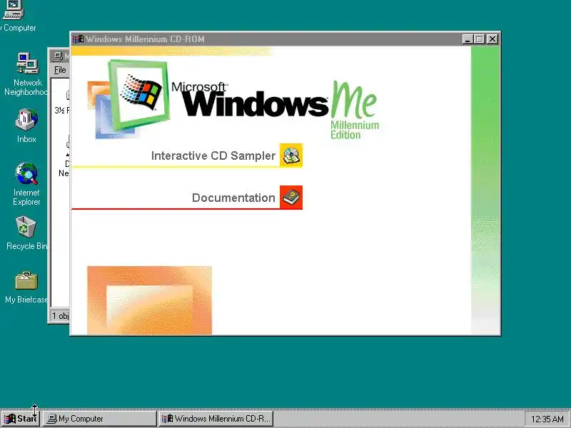Viewport: 571px width, 428px height.
Task: Maximize the Windows Millennium CD-ROM window
Action: 480,39
